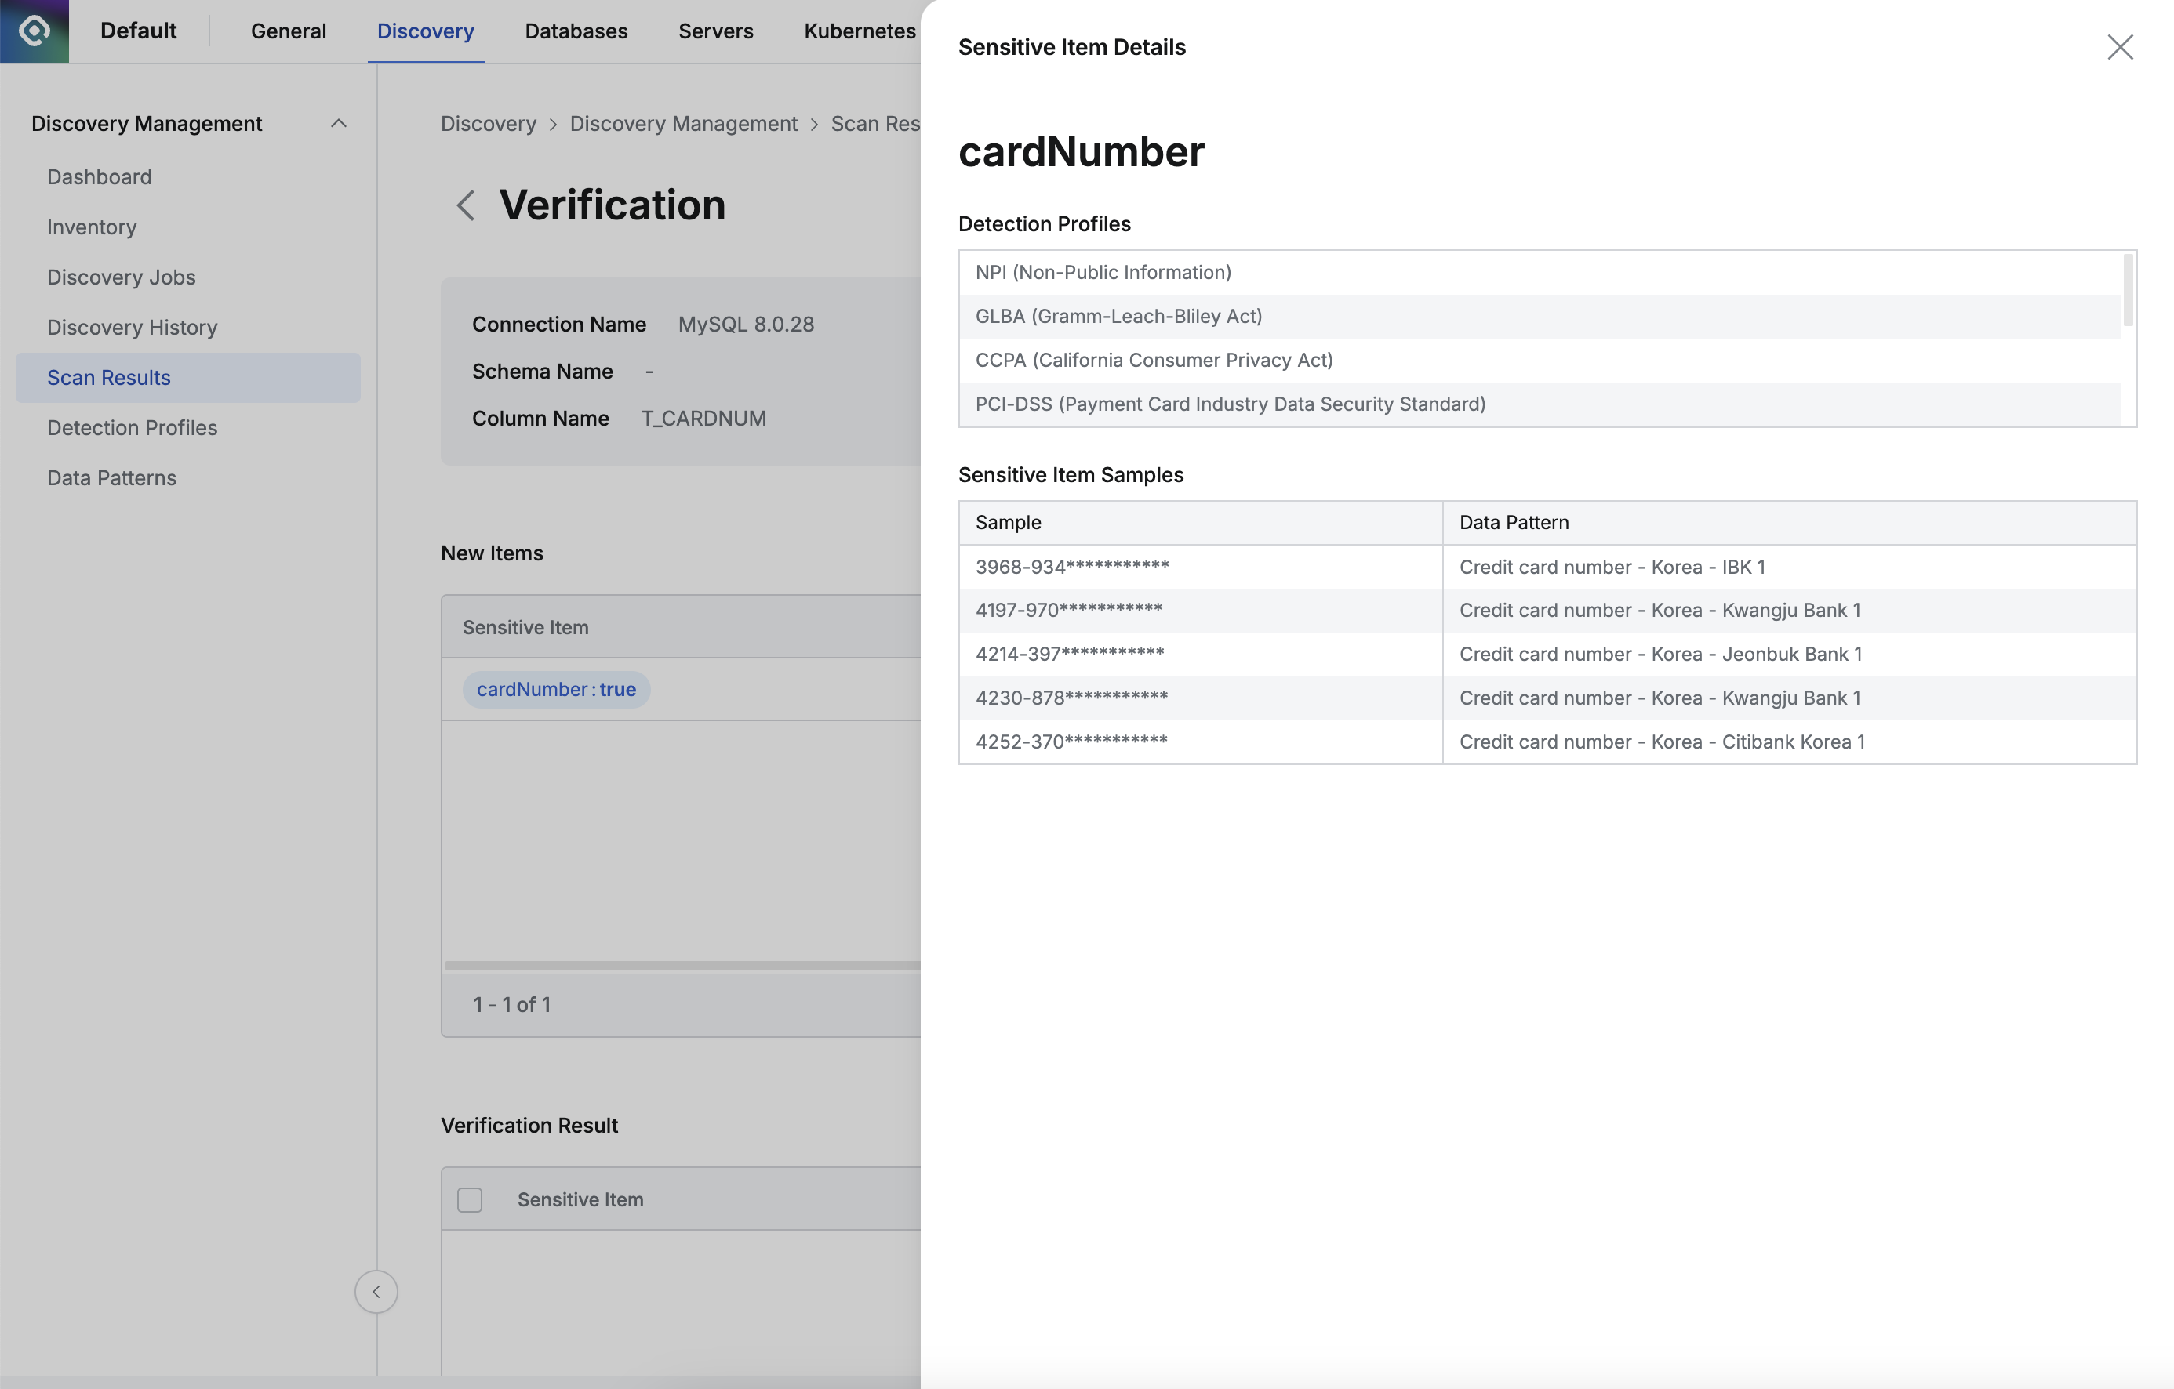Open the General tab
2174x1389 pixels.
coord(288,31)
